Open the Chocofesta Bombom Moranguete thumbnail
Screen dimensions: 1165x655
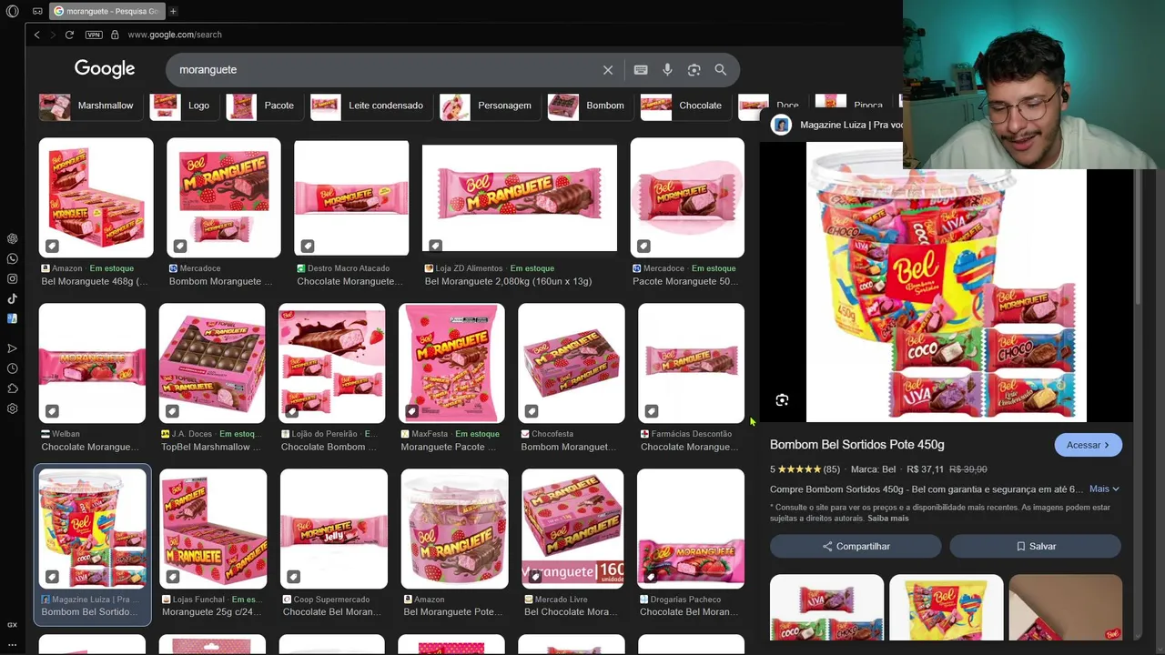[572, 363]
